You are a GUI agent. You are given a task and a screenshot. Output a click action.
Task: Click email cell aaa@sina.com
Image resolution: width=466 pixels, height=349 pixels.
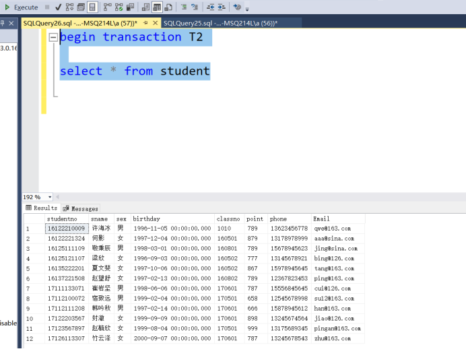[338, 239]
